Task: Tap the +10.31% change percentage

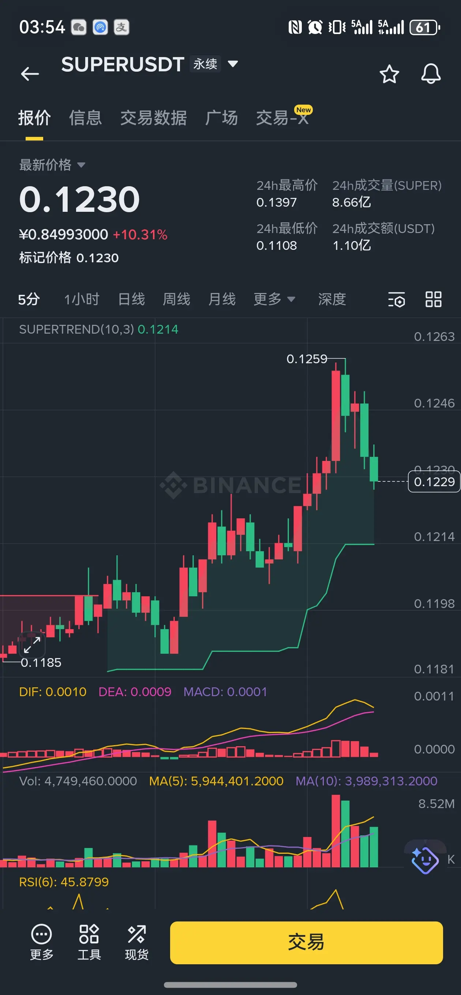Action: click(x=140, y=234)
